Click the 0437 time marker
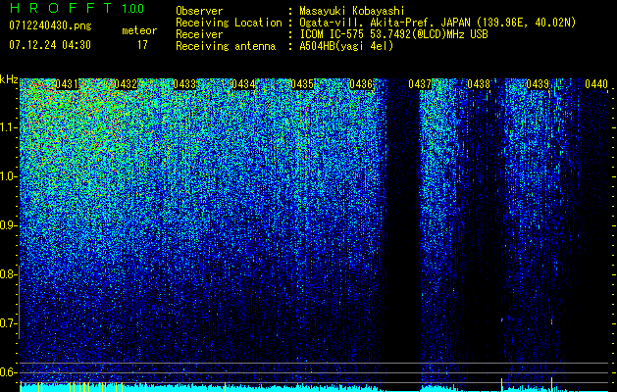 [420, 84]
